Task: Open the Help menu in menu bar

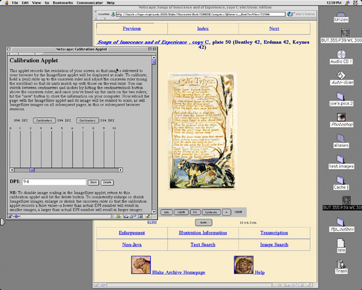Action: coord(110,3)
